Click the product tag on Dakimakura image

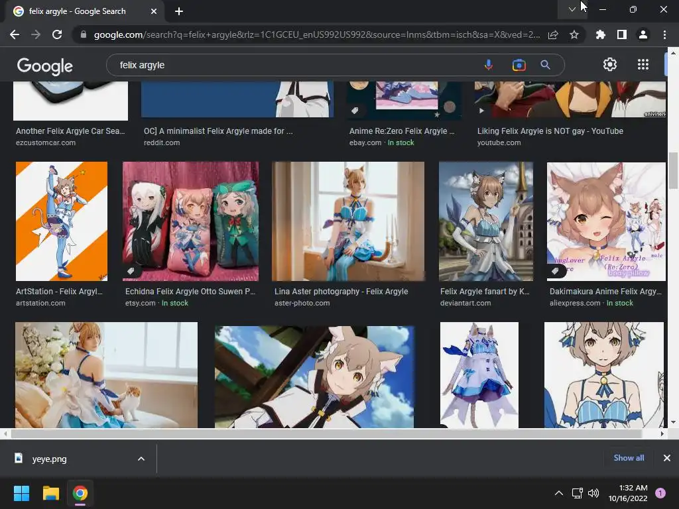click(555, 271)
